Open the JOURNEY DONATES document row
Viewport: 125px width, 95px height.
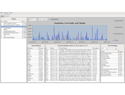[72, 50]
